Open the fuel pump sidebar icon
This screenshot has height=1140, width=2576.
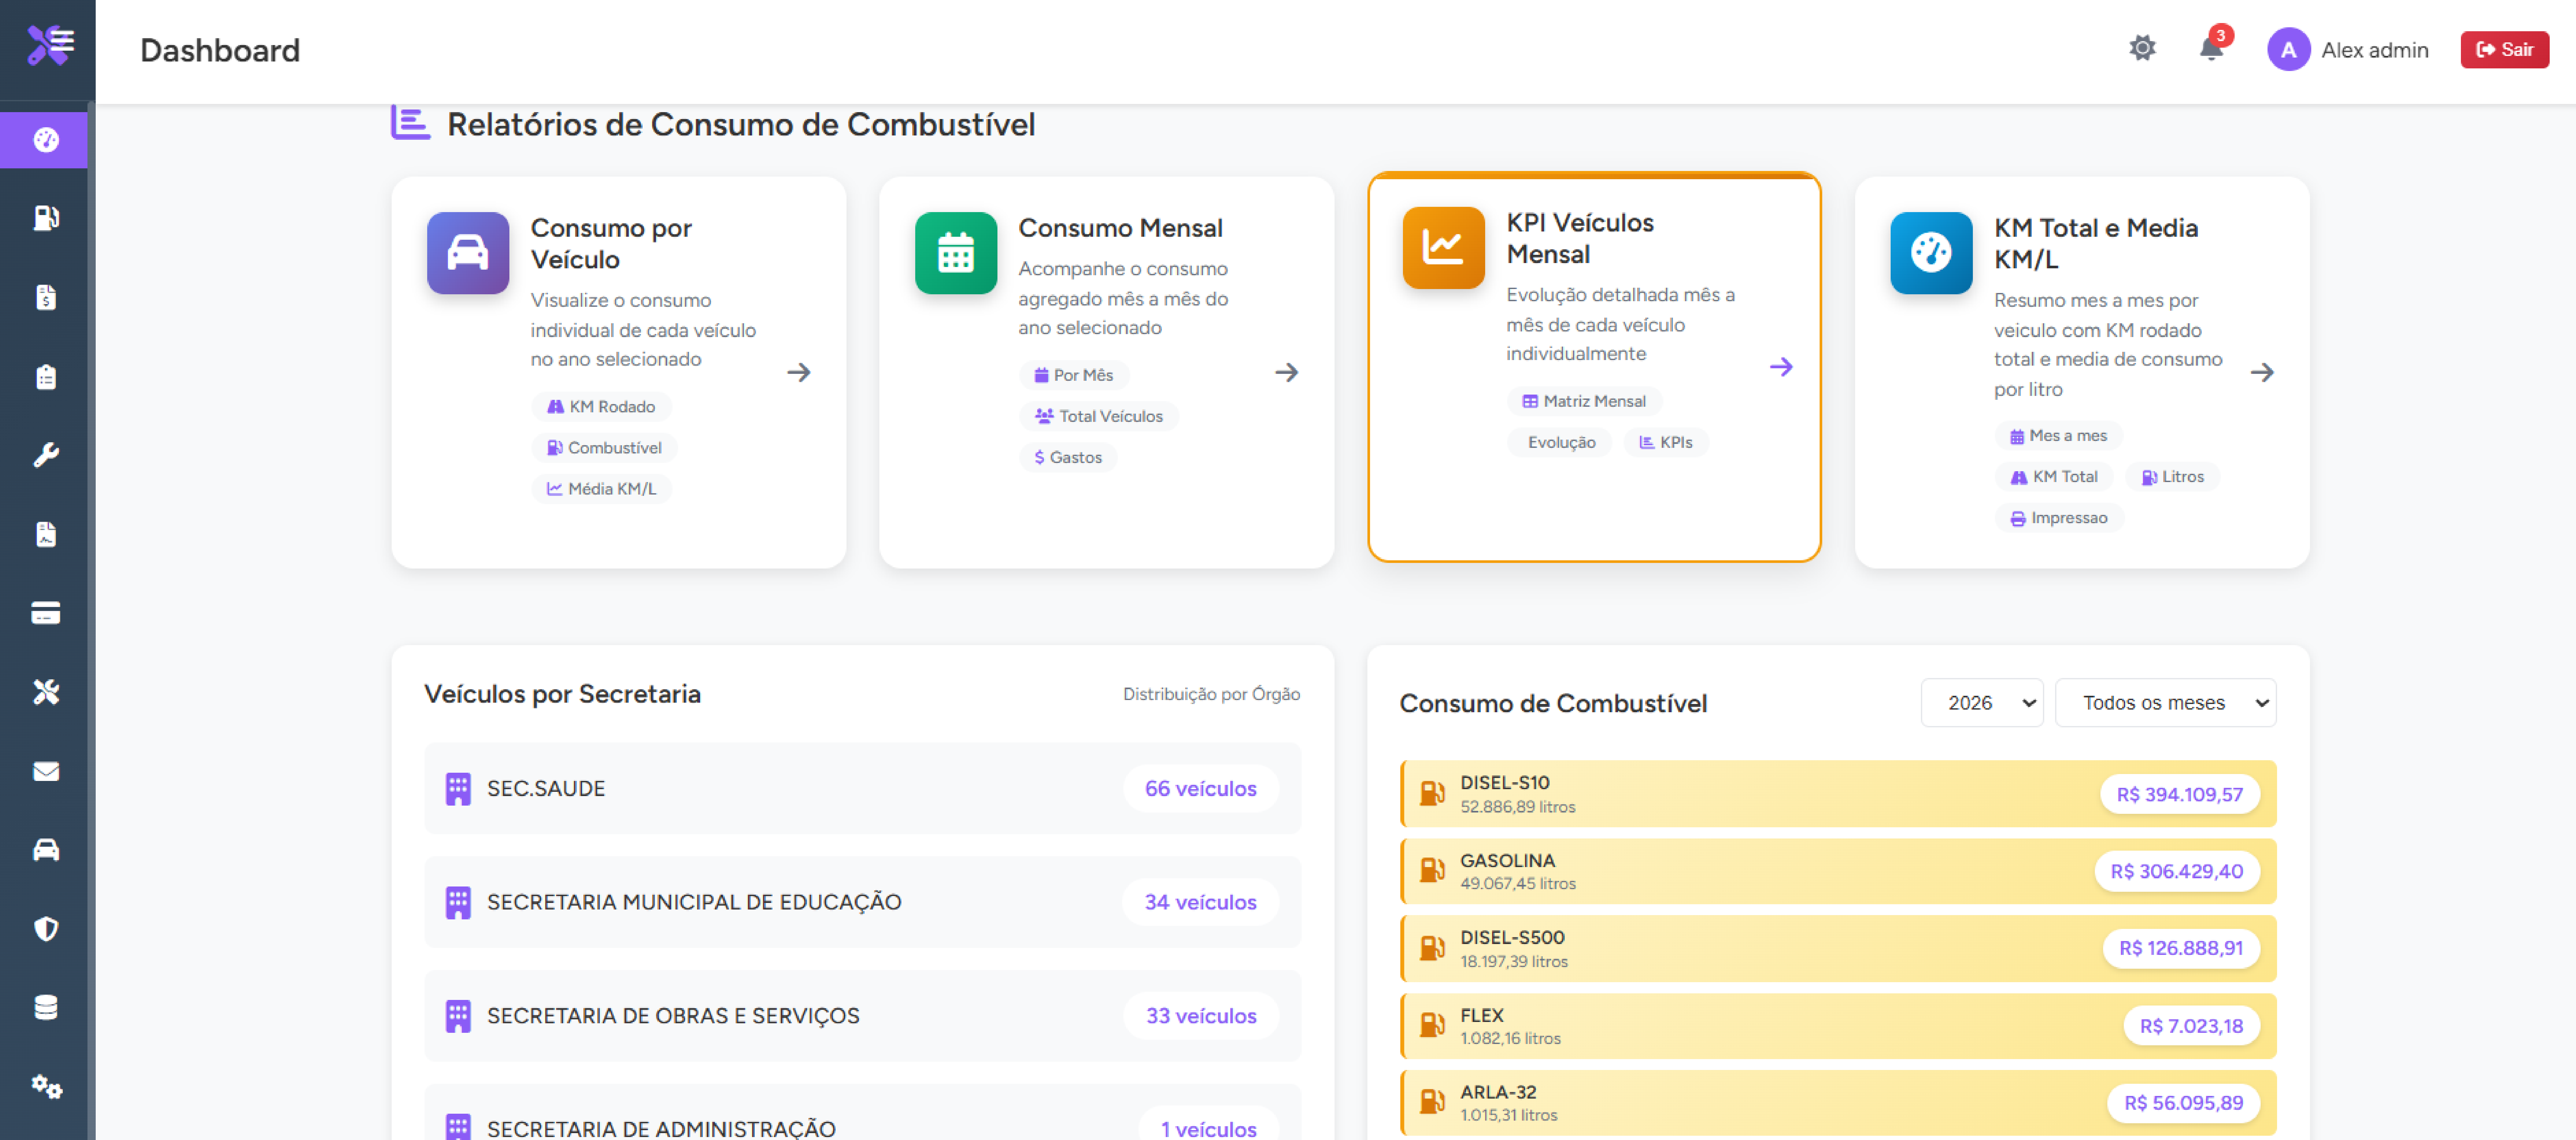pyautogui.click(x=46, y=218)
